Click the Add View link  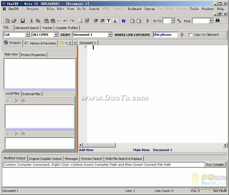(86, 150)
